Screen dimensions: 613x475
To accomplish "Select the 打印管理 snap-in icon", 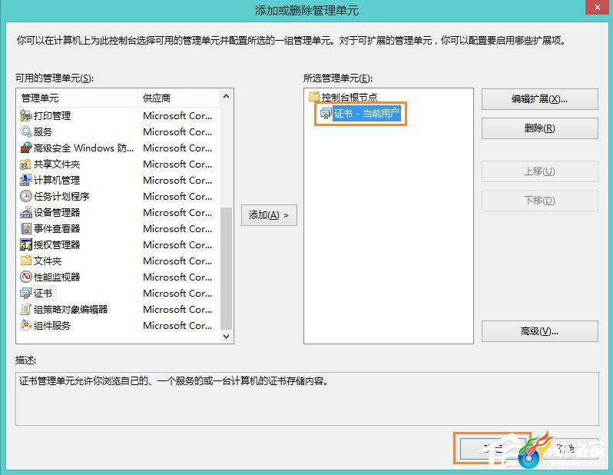I will (26, 115).
